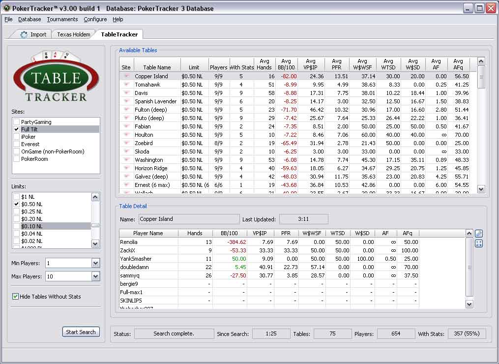Viewport: 499px width, 364px height.
Task: Sort players by the Player Name header
Action: tap(148, 233)
